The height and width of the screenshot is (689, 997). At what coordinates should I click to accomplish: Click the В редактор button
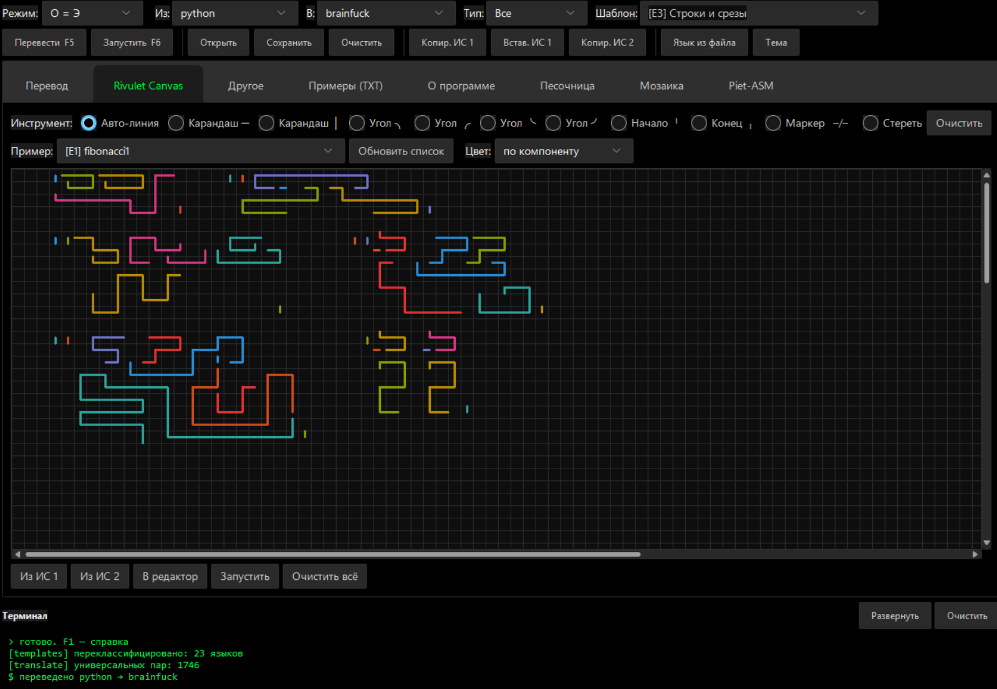170,576
